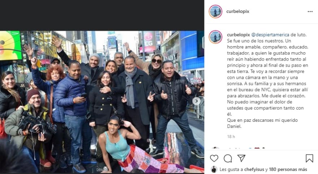The width and height of the screenshot is (318, 174).
Task: Like the post with heart icon
Action: coord(214,159)
